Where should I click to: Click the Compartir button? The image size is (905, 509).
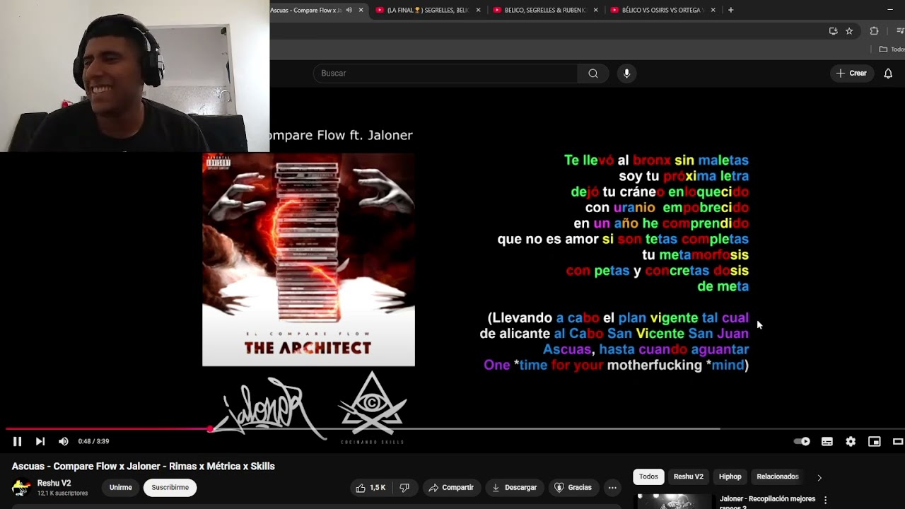point(452,488)
